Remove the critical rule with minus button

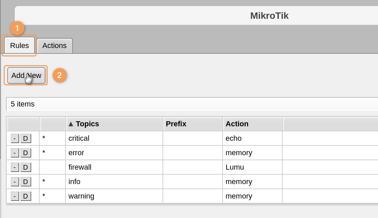(15, 138)
